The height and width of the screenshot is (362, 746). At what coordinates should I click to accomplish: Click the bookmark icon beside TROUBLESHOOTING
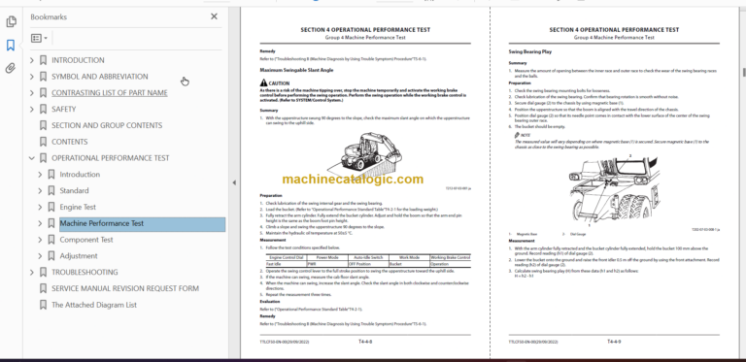pos(43,272)
